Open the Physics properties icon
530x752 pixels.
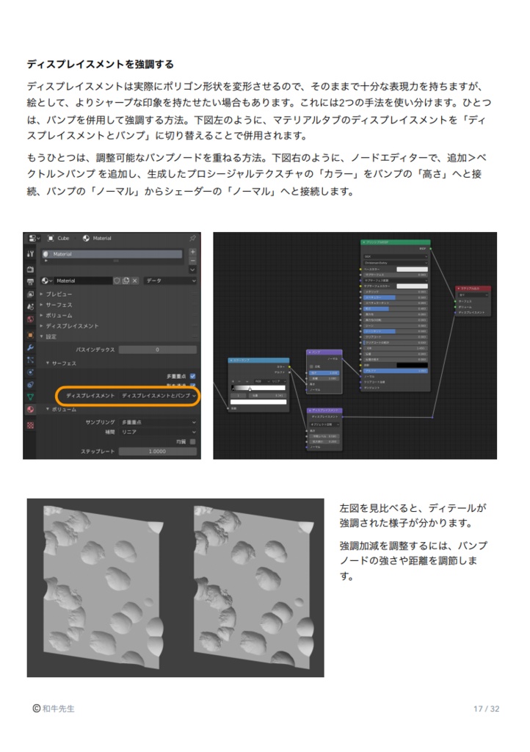(30, 372)
